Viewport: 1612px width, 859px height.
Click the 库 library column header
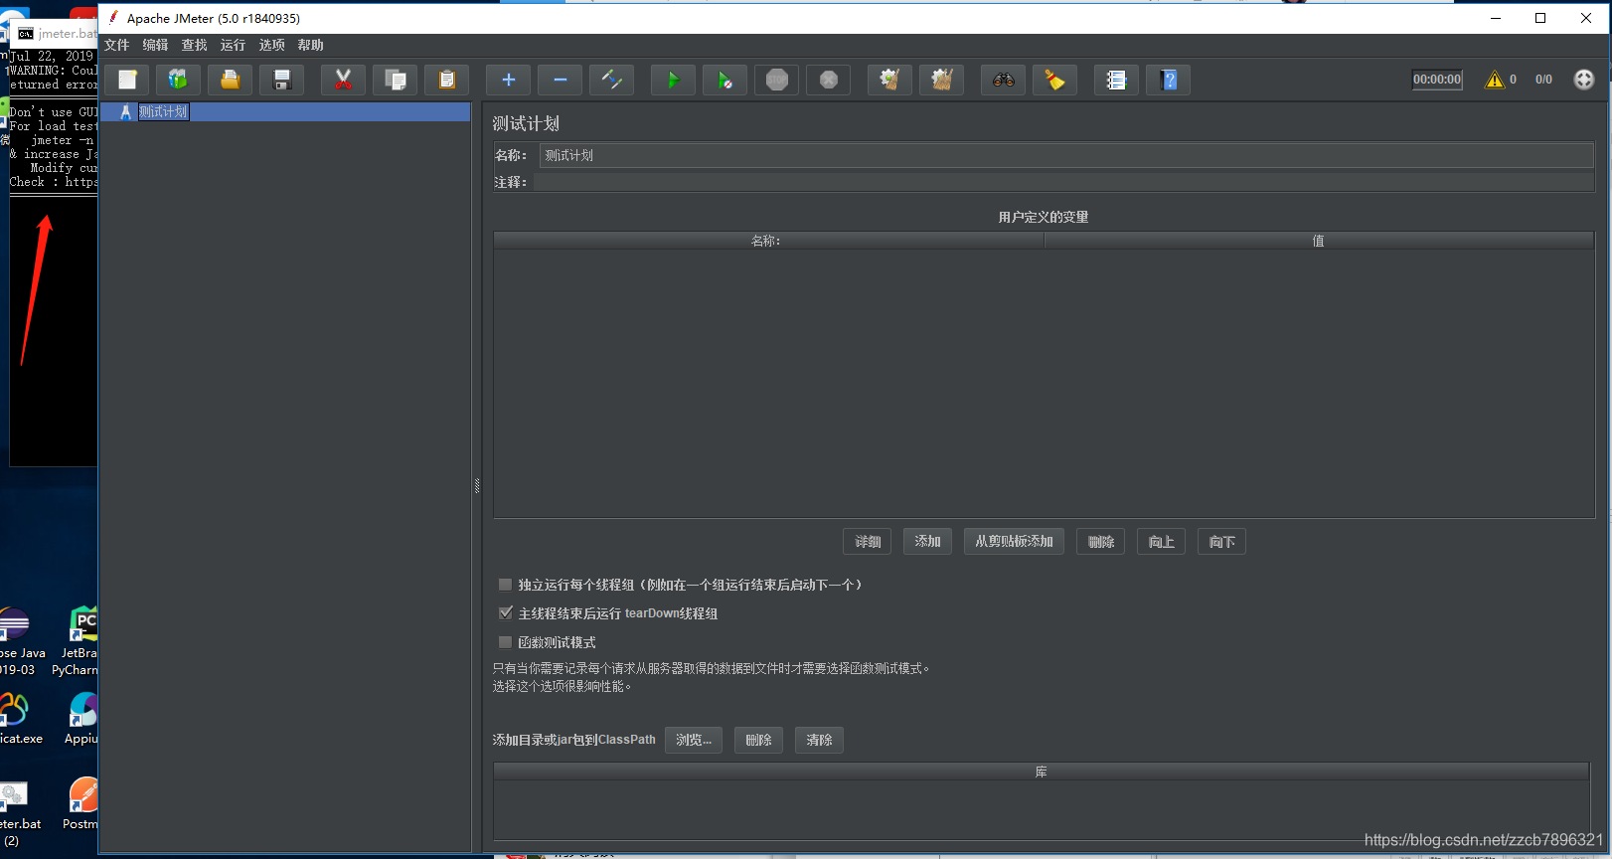[1041, 772]
